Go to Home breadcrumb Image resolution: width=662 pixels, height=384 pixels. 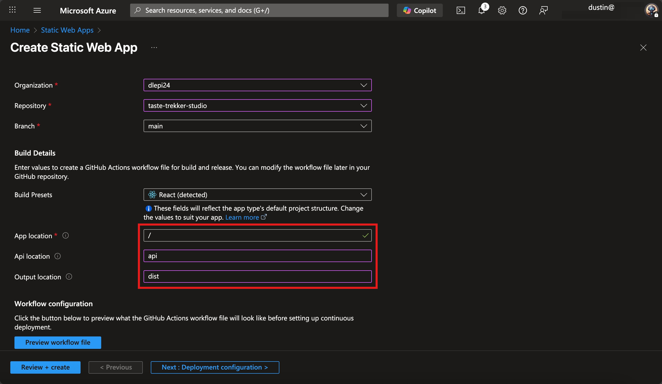tap(20, 30)
